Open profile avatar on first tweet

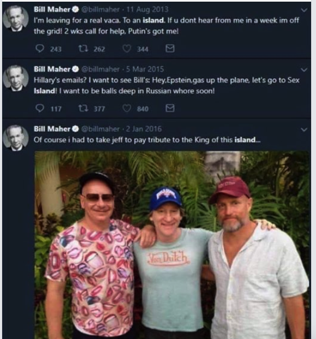pyautogui.click(x=16, y=19)
